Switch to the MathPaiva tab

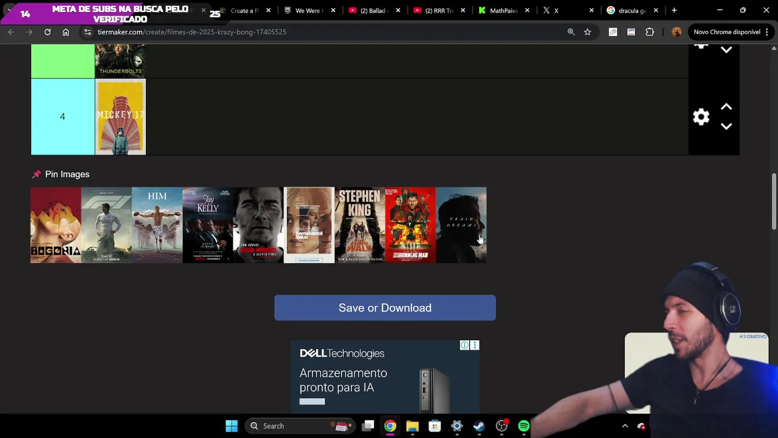503,10
